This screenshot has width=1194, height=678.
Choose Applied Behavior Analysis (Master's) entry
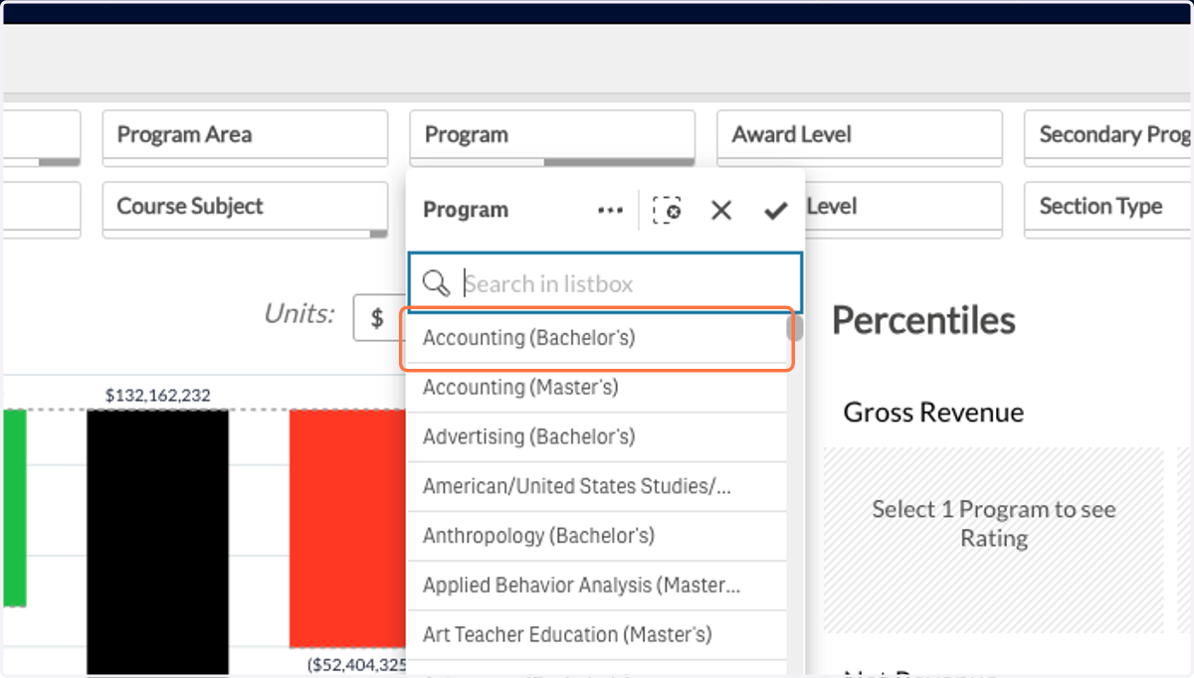click(x=597, y=587)
